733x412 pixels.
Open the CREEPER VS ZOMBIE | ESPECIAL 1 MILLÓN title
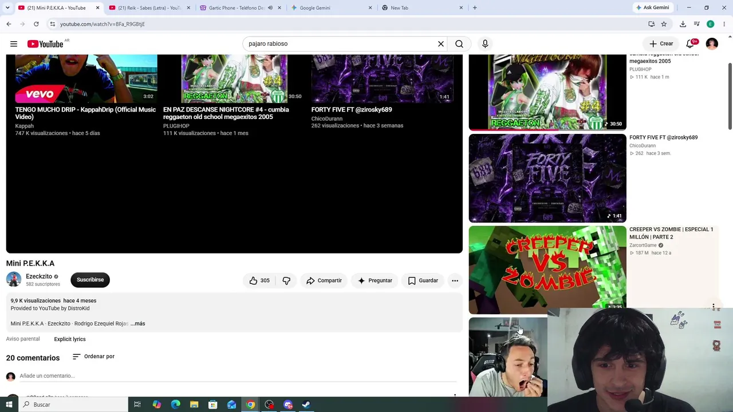[671, 233]
